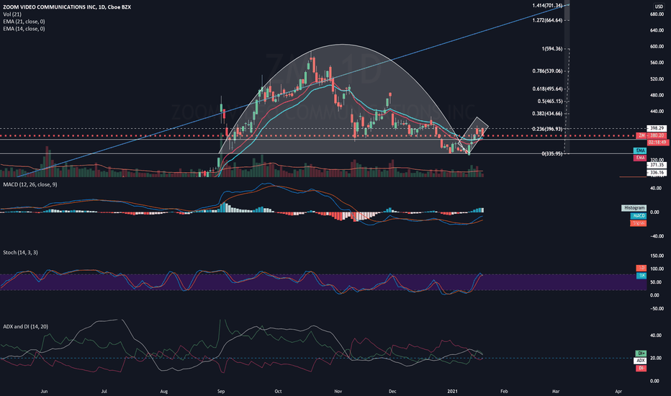Open the USD currency selector
671x396 pixels.
[658, 6]
